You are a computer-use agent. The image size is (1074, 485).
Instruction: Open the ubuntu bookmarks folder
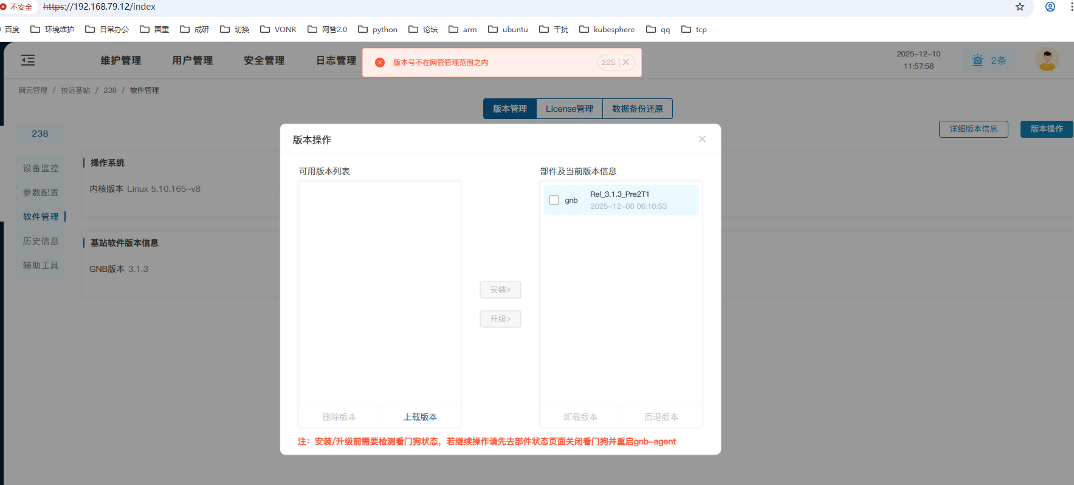(508, 29)
